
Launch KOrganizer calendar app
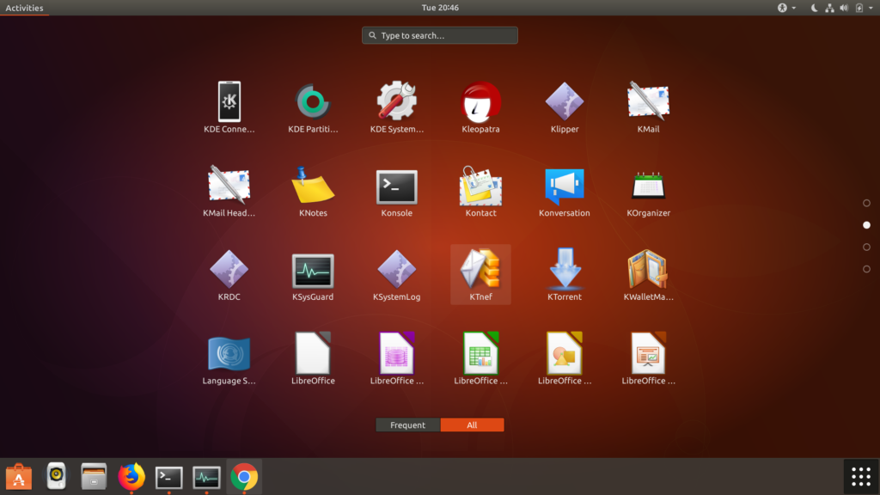coord(648,191)
